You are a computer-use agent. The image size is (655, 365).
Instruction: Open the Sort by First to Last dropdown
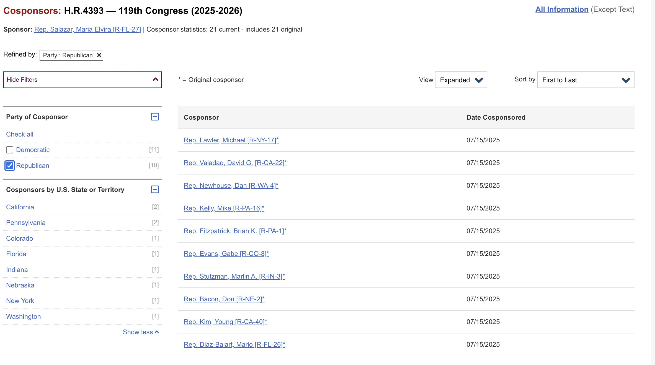point(586,80)
